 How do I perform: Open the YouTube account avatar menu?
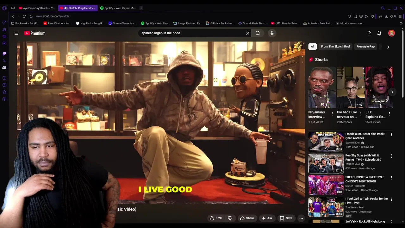click(x=391, y=33)
